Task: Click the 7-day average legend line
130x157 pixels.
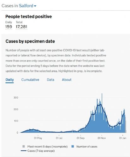Action: pyautogui.click(x=24, y=151)
